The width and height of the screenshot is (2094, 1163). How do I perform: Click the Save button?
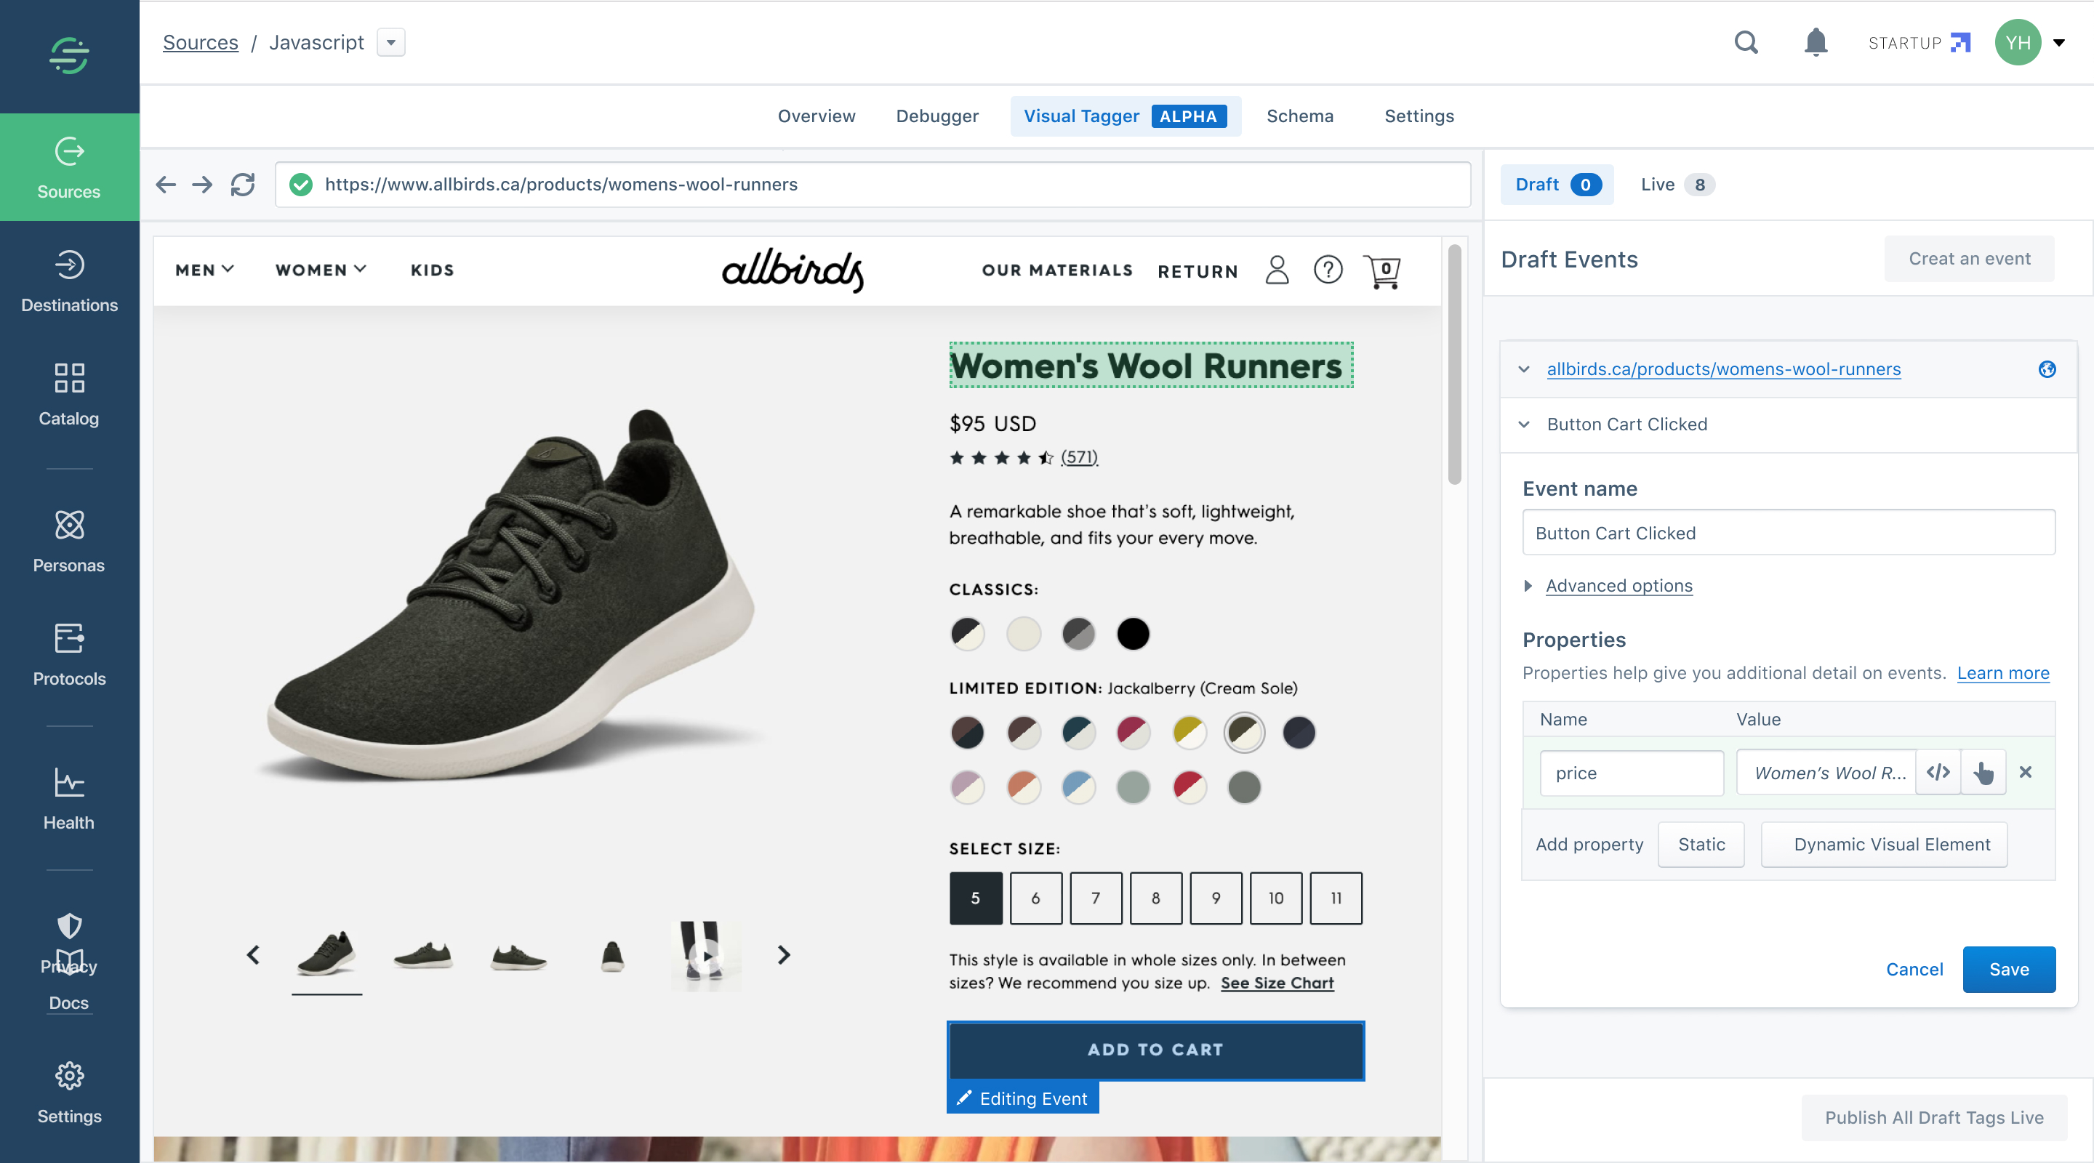tap(2009, 969)
